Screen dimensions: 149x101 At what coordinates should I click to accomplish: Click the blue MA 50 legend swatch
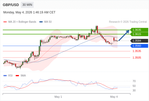[x=41, y=22]
